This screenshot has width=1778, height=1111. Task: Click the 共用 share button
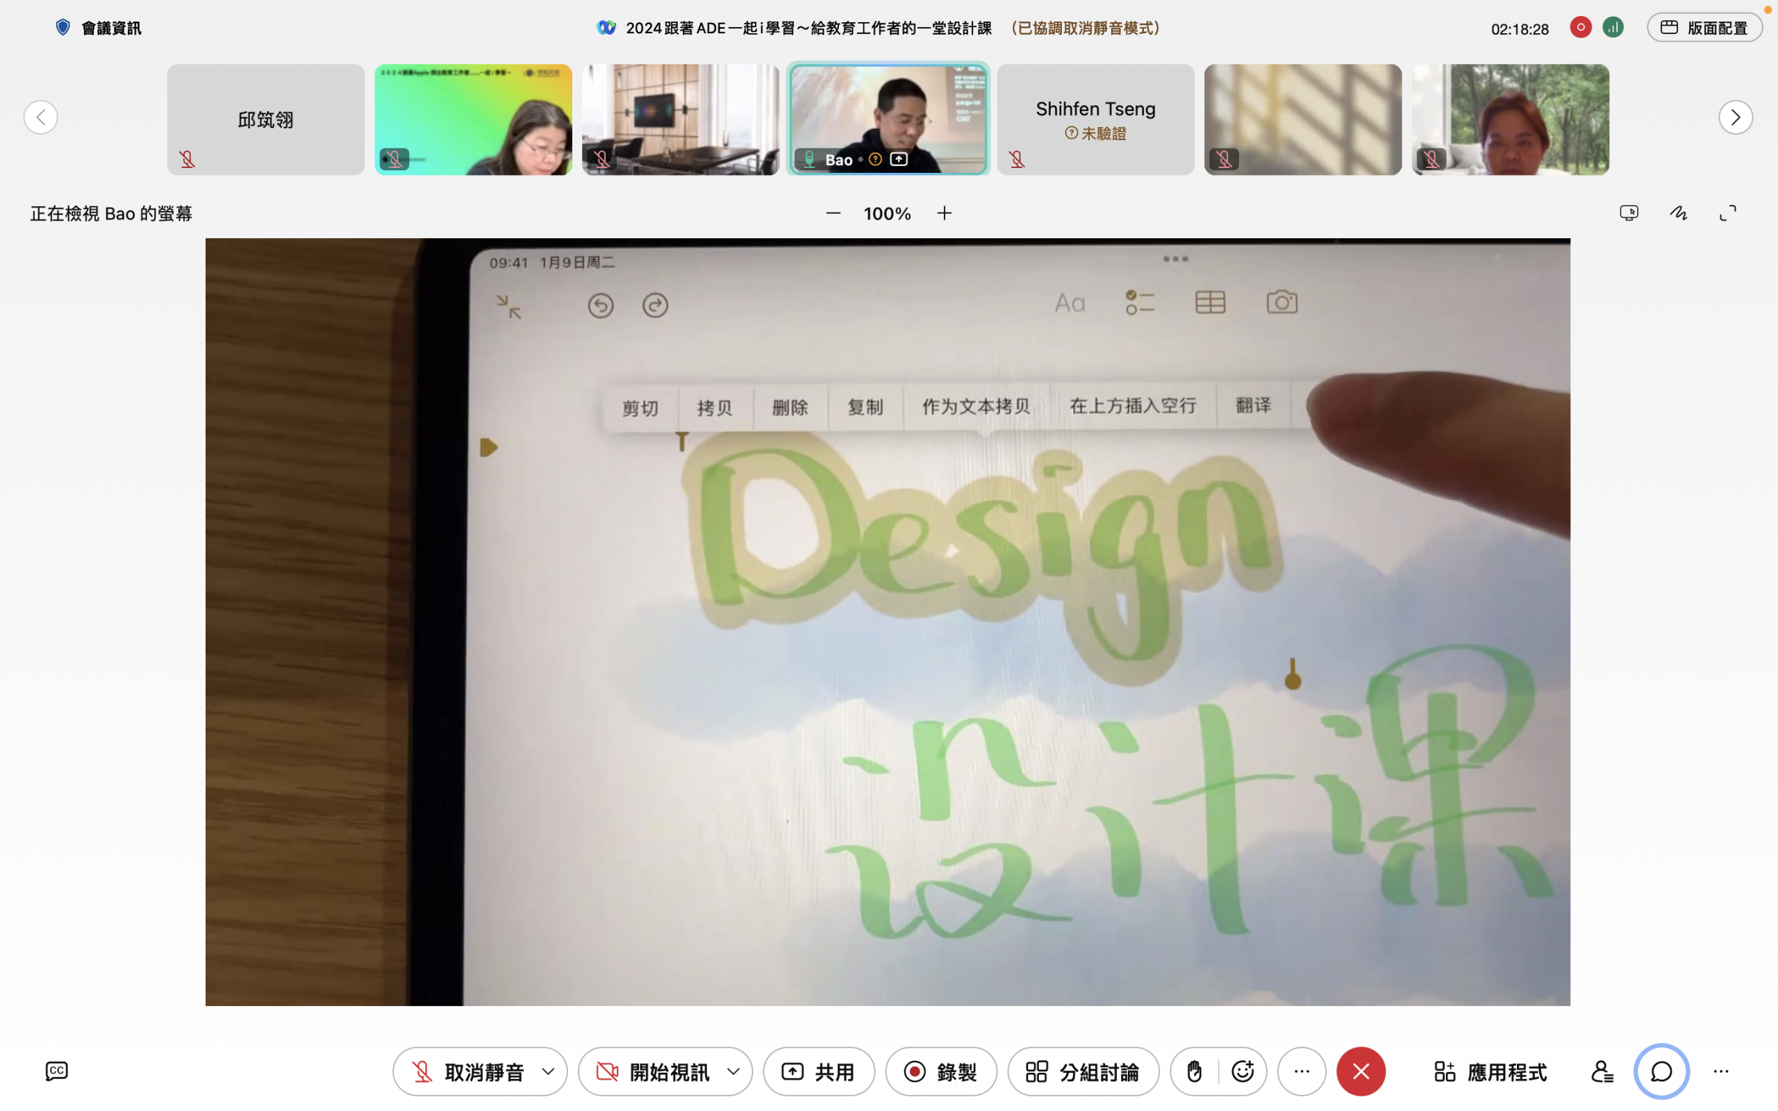click(818, 1071)
